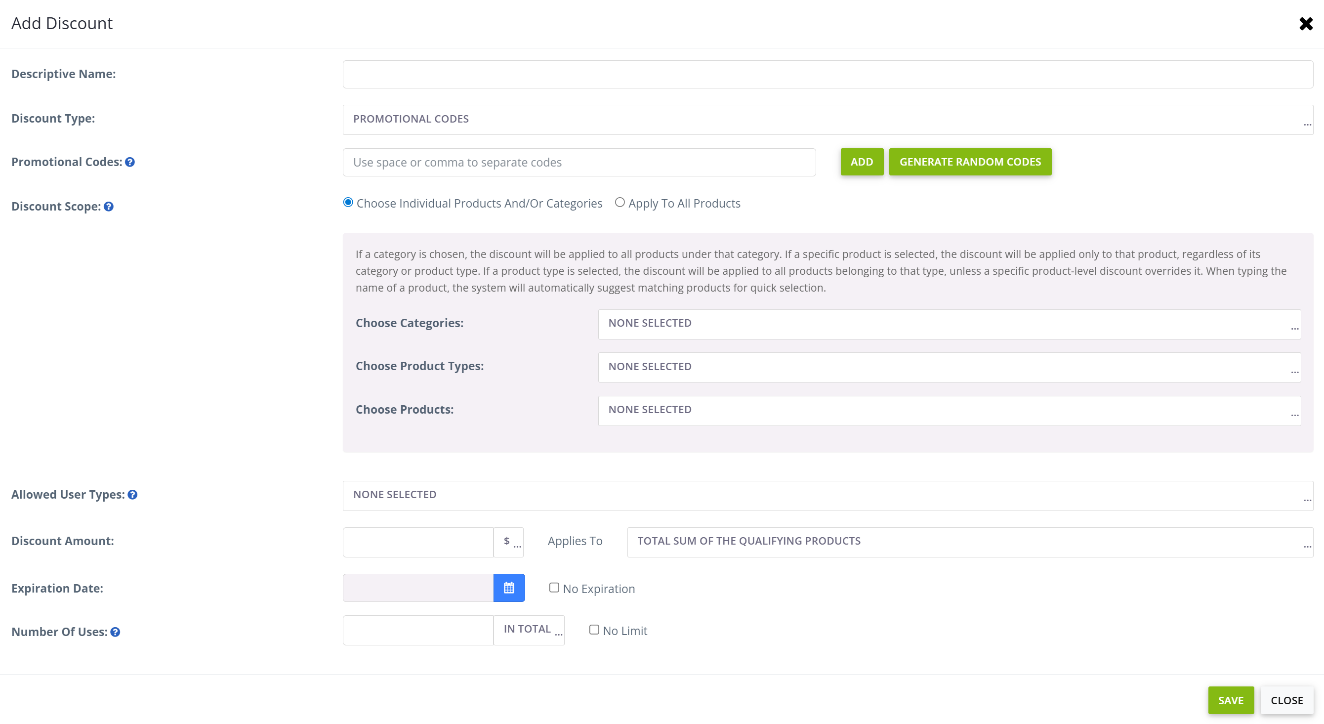This screenshot has width=1324, height=724.
Task: Select Choose Individual Products And/Or Categories
Action: pos(348,203)
